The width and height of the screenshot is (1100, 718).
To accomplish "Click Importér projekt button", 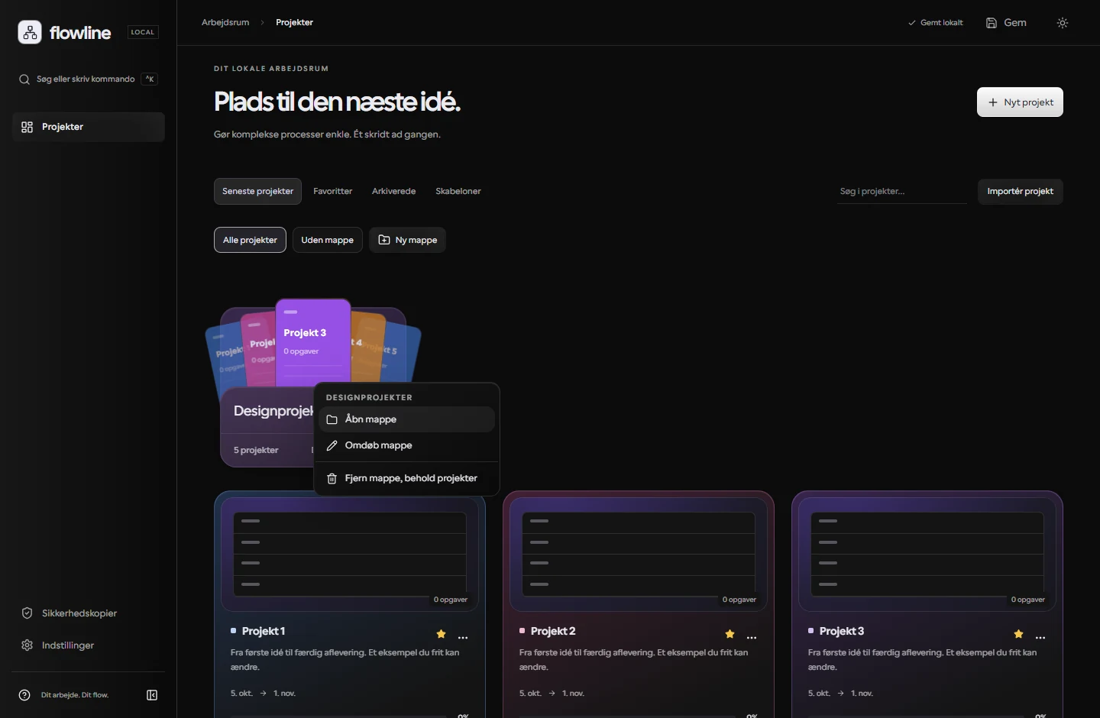I will point(1021,191).
